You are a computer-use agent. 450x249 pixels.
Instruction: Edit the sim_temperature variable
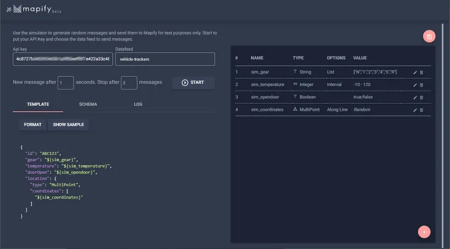coord(415,85)
